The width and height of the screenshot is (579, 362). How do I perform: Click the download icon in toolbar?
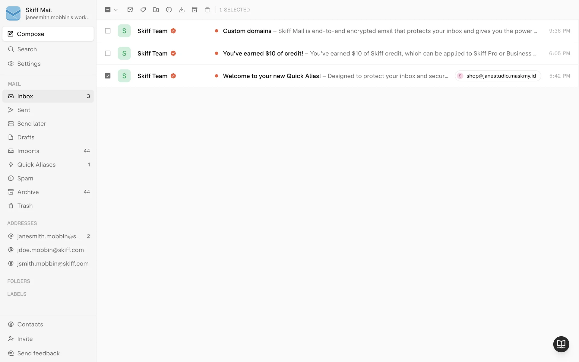click(182, 10)
